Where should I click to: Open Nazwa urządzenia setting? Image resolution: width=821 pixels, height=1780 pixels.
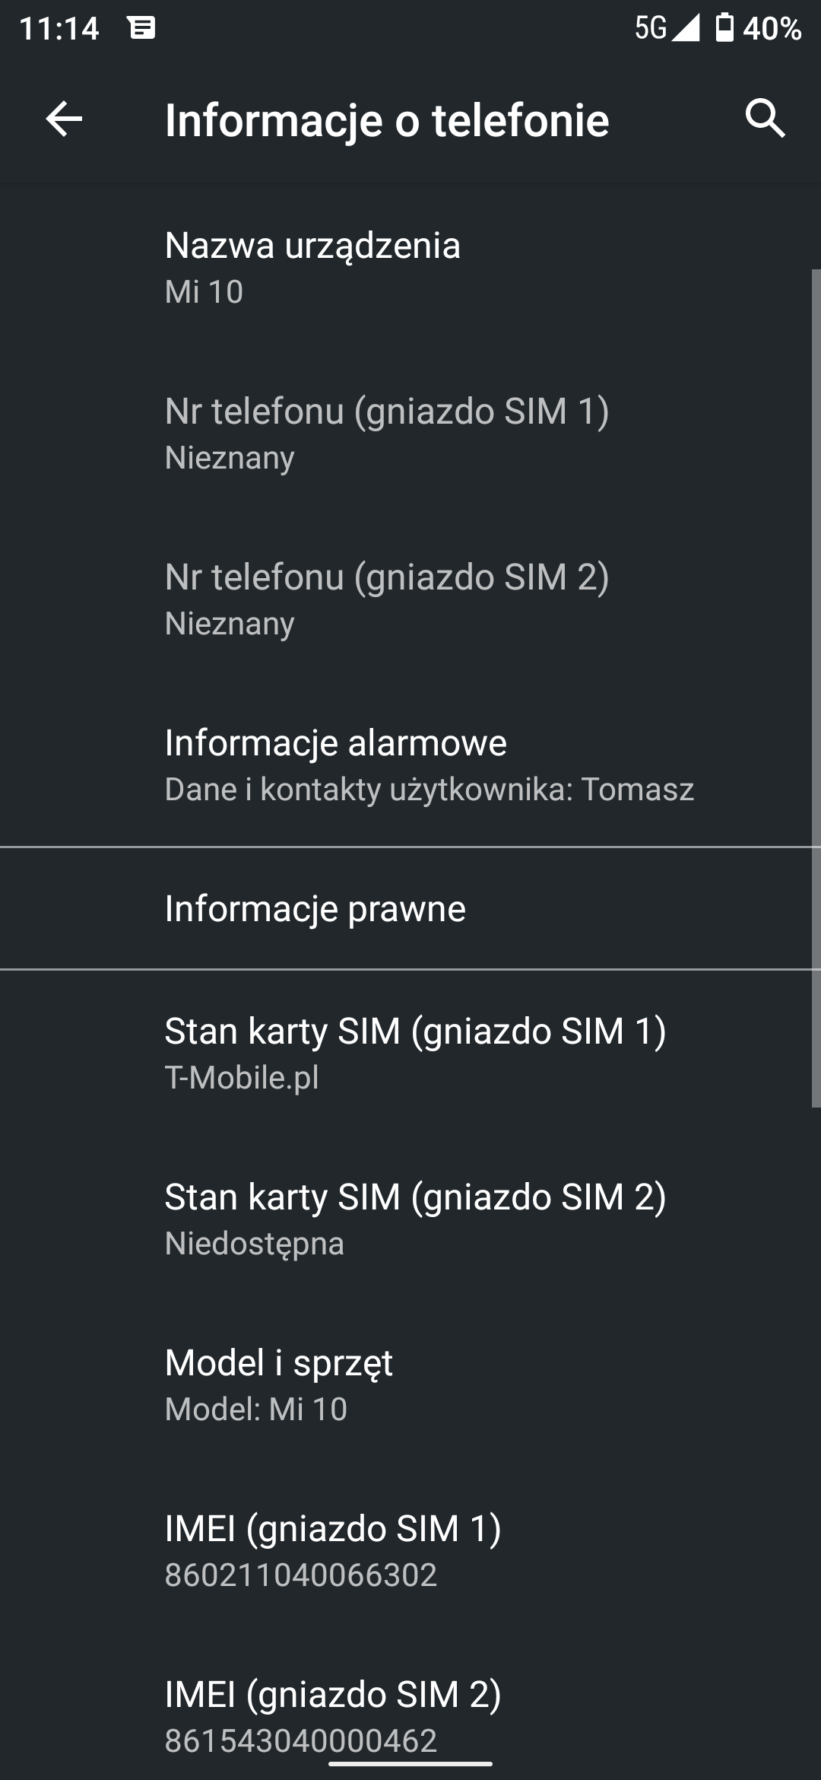pyautogui.click(x=410, y=268)
